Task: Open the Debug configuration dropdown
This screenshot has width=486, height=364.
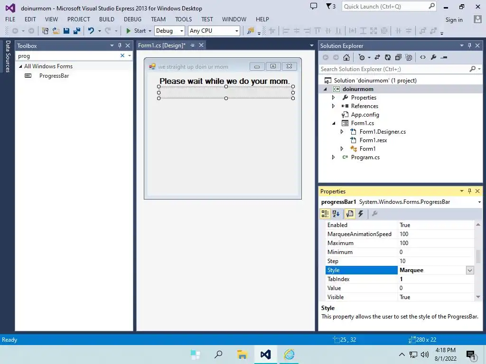Action: pyautogui.click(x=182, y=31)
